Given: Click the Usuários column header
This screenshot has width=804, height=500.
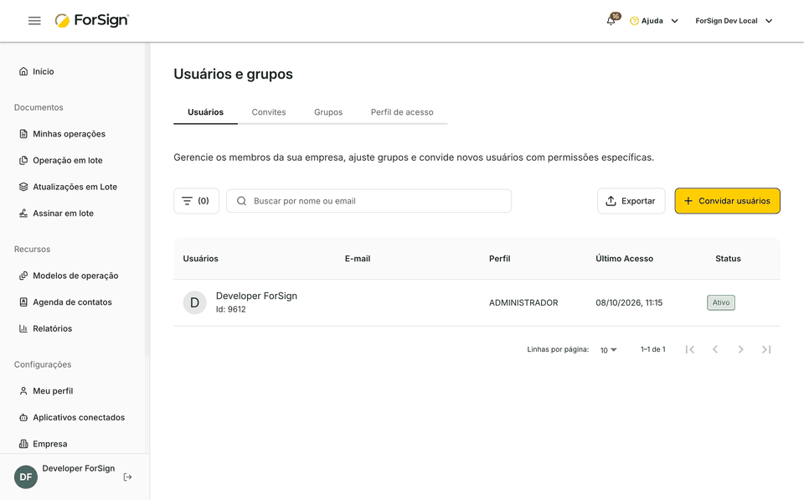Looking at the screenshot, I should coord(200,259).
